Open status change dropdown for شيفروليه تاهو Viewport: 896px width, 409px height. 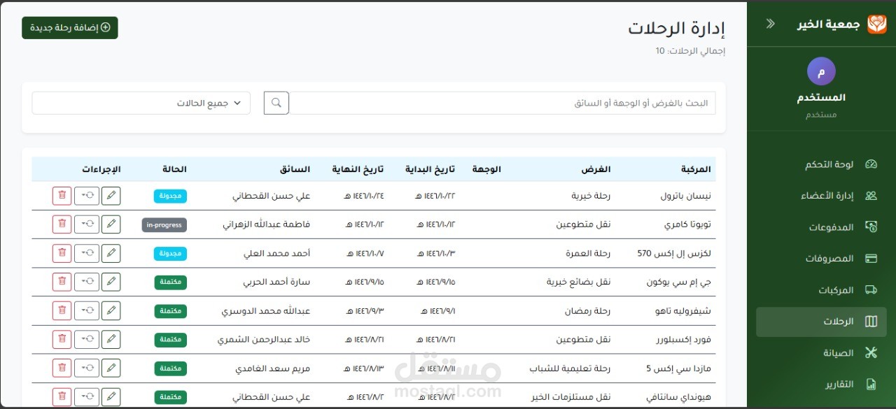pos(87,310)
